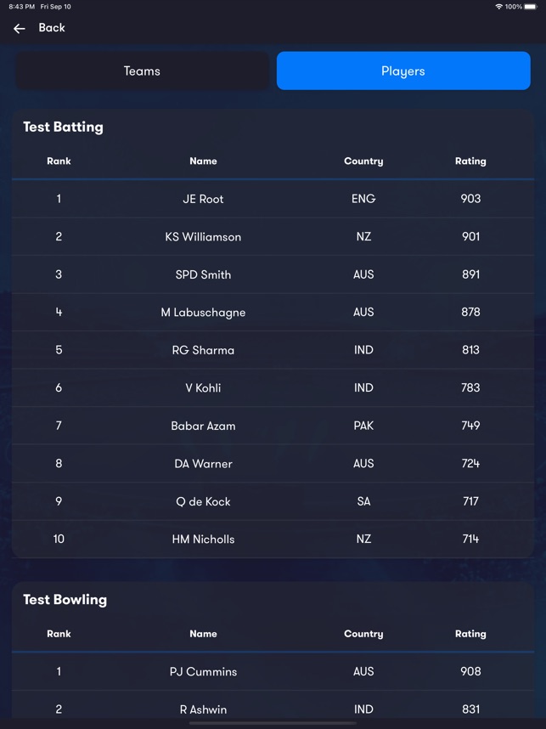Viewport: 546px width, 729px height.
Task: Tap the Rating header in Test Batting
Action: (x=470, y=161)
